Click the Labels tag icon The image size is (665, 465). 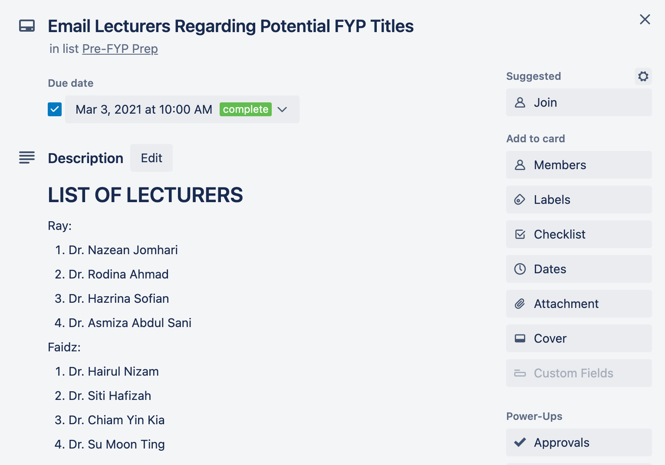[x=520, y=200]
